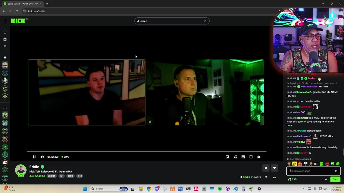Send message with the Chat button
The height and width of the screenshot is (193, 344).
click(335, 179)
